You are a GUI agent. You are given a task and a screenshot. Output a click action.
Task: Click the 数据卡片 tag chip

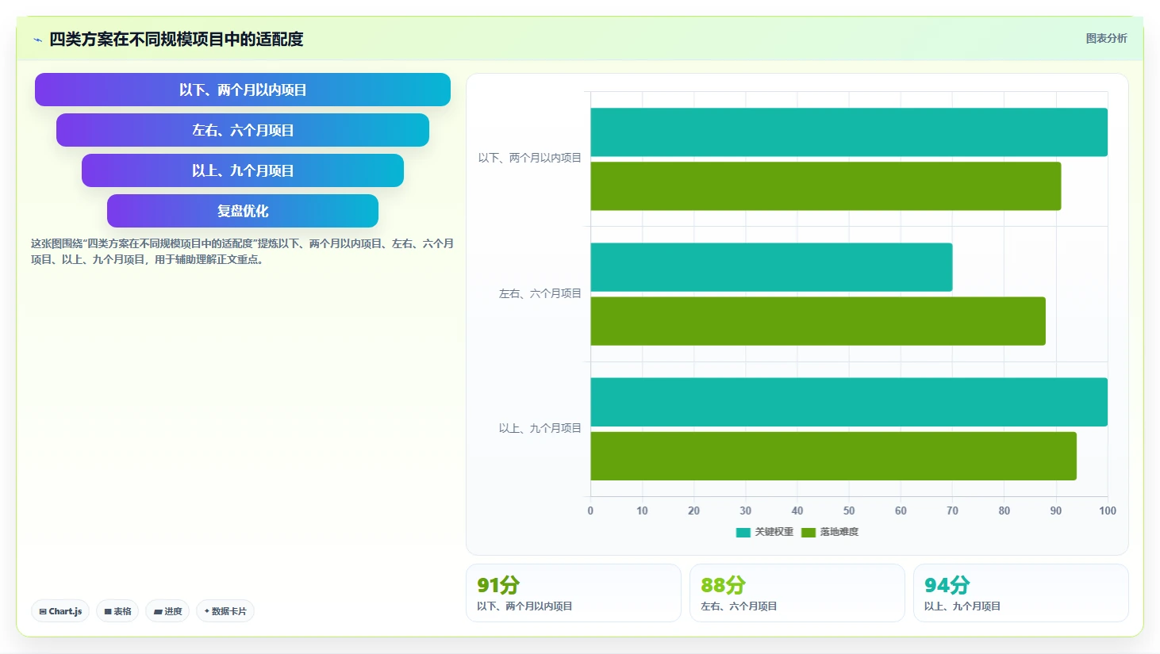225,611
